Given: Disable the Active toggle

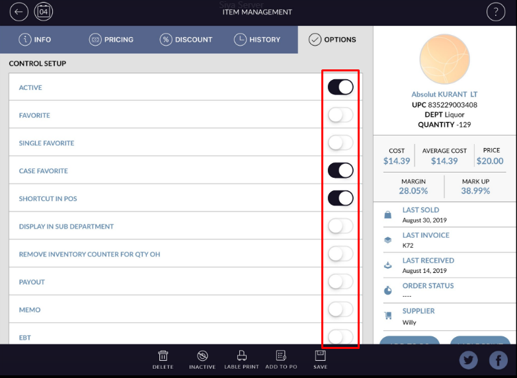Looking at the screenshot, I should 340,87.
